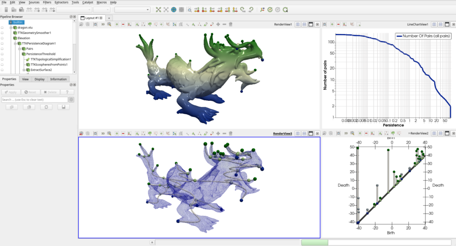Toggle visibility eye for PersistenceThreshold
Image resolution: width=456 pixels, height=246 pixels.
[2, 54]
